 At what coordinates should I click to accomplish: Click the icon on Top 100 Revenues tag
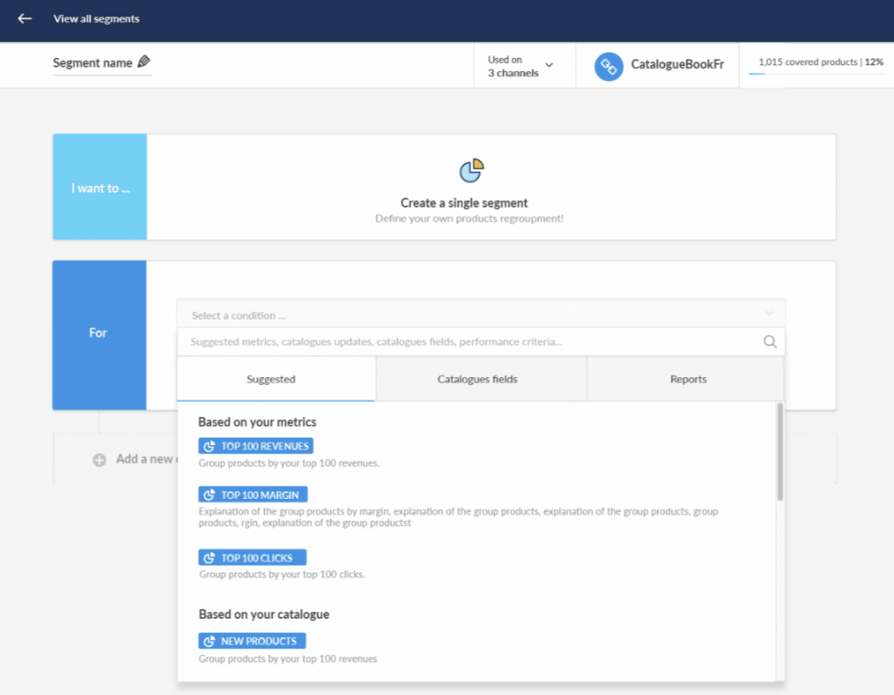click(x=209, y=446)
